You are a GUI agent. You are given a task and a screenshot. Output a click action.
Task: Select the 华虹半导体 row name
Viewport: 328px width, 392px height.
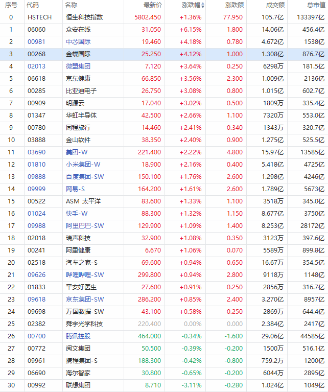[x=81, y=116]
